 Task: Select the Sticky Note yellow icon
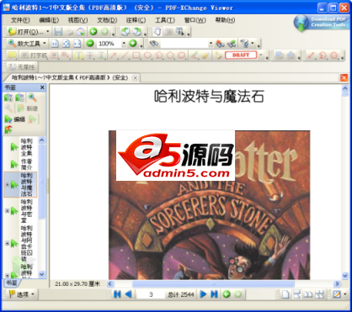tap(12, 56)
